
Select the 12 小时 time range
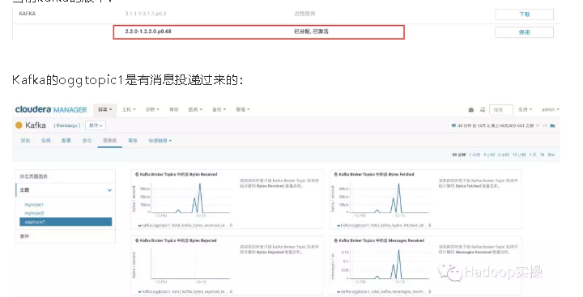519,155
